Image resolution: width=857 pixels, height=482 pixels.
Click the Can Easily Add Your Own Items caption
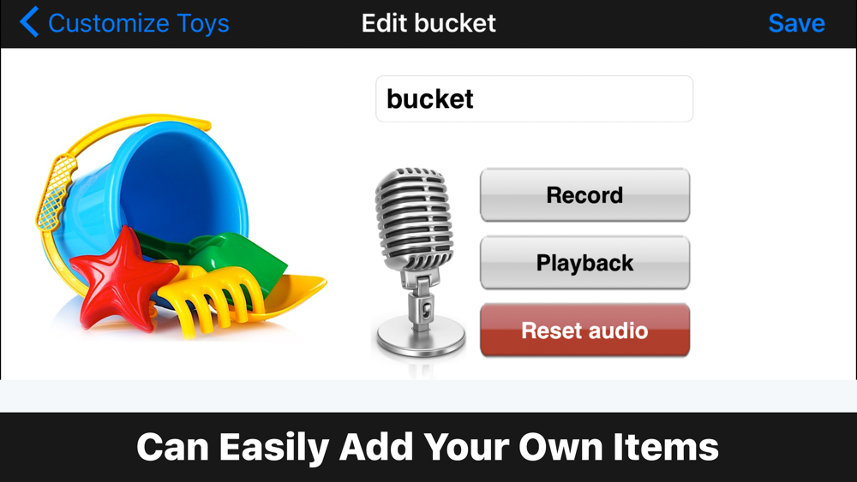tap(428, 447)
